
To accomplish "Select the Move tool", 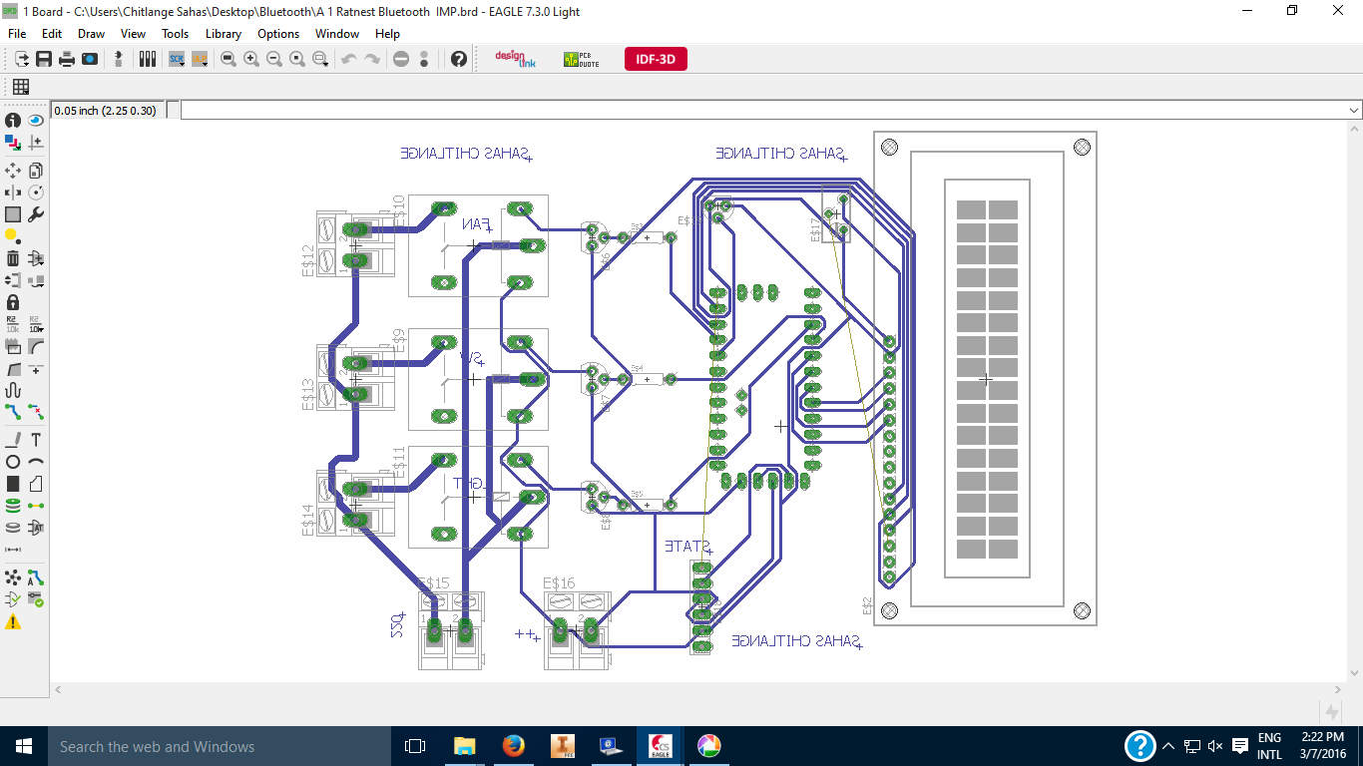I will click(13, 171).
